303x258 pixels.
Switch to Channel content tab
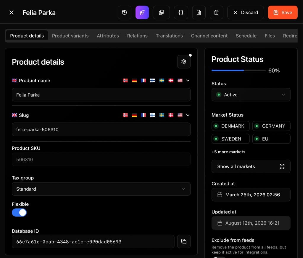pos(209,36)
